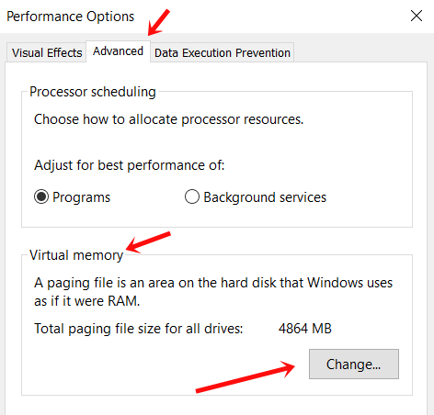
Task: Click the Performance Options window title
Action: [x=71, y=17]
